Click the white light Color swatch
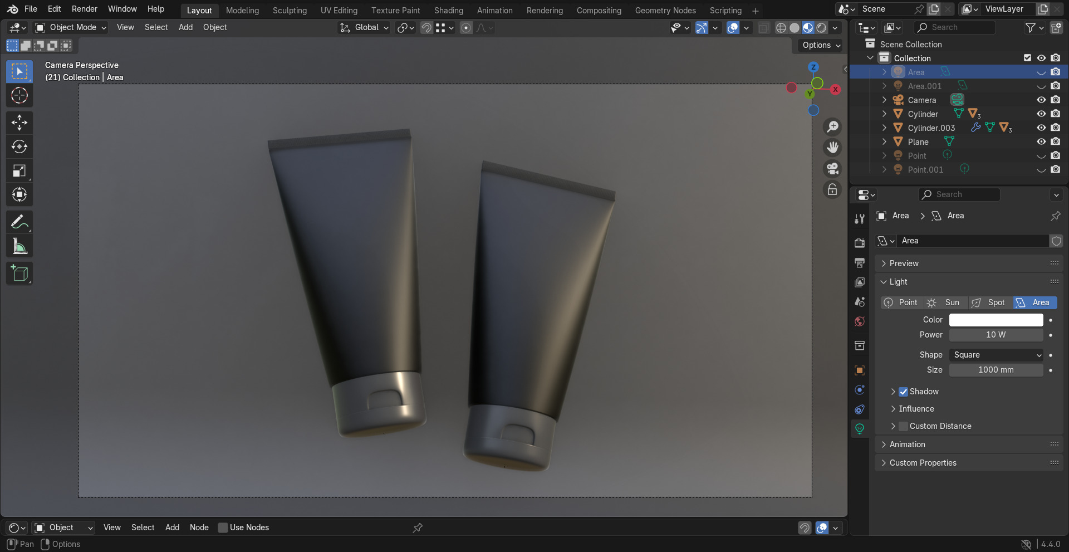 pyautogui.click(x=996, y=320)
